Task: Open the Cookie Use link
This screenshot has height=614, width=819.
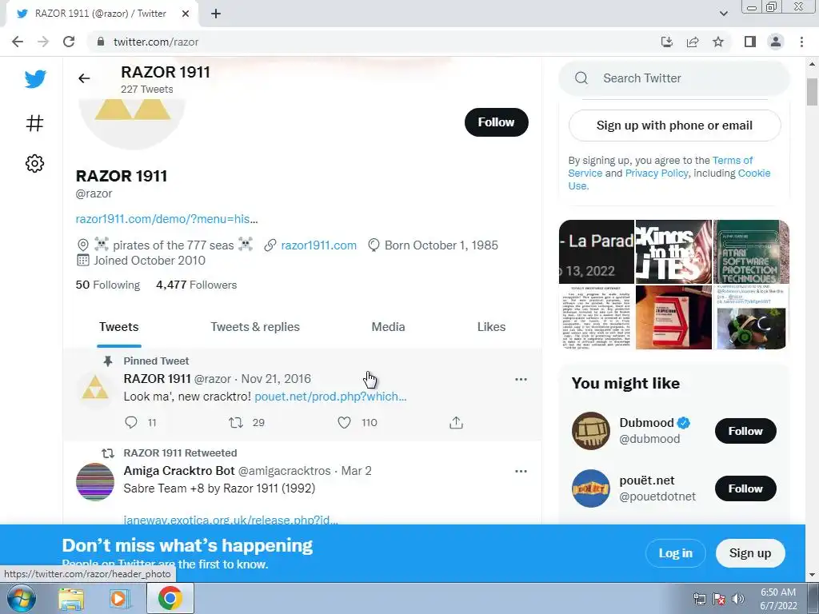Action: point(753,173)
